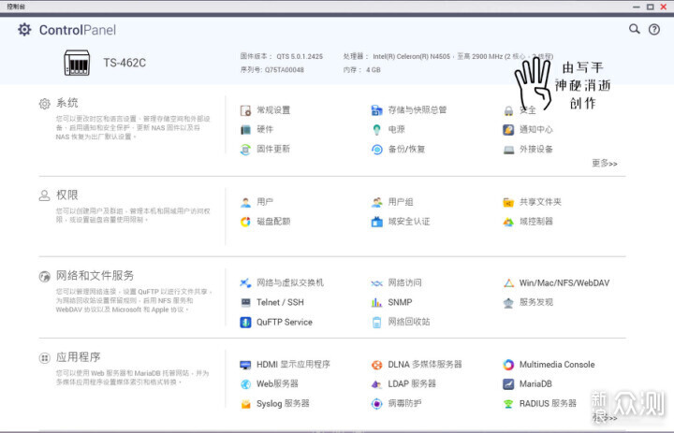Image resolution: width=674 pixels, height=433 pixels.
Task: Open the 域控制器 domain controller icon
Action: point(508,222)
